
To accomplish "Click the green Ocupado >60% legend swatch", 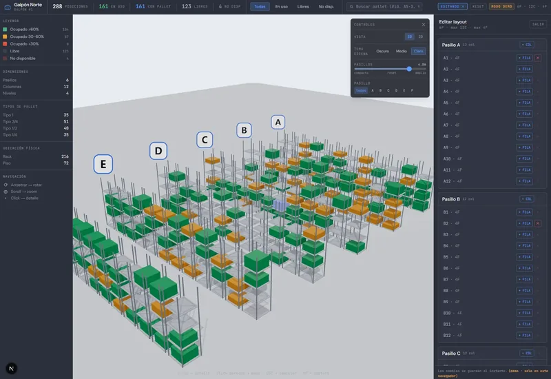I will (5, 30).
